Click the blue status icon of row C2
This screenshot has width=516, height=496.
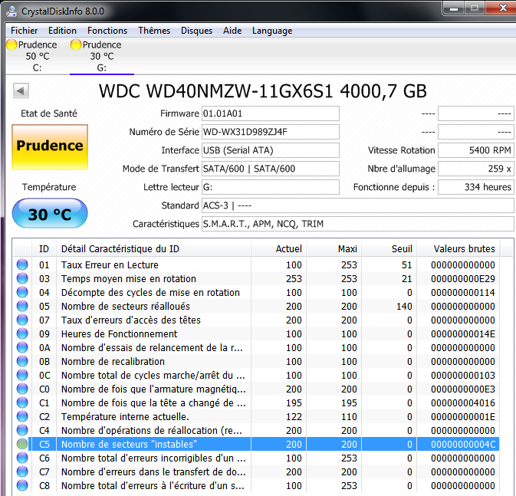coord(22,417)
